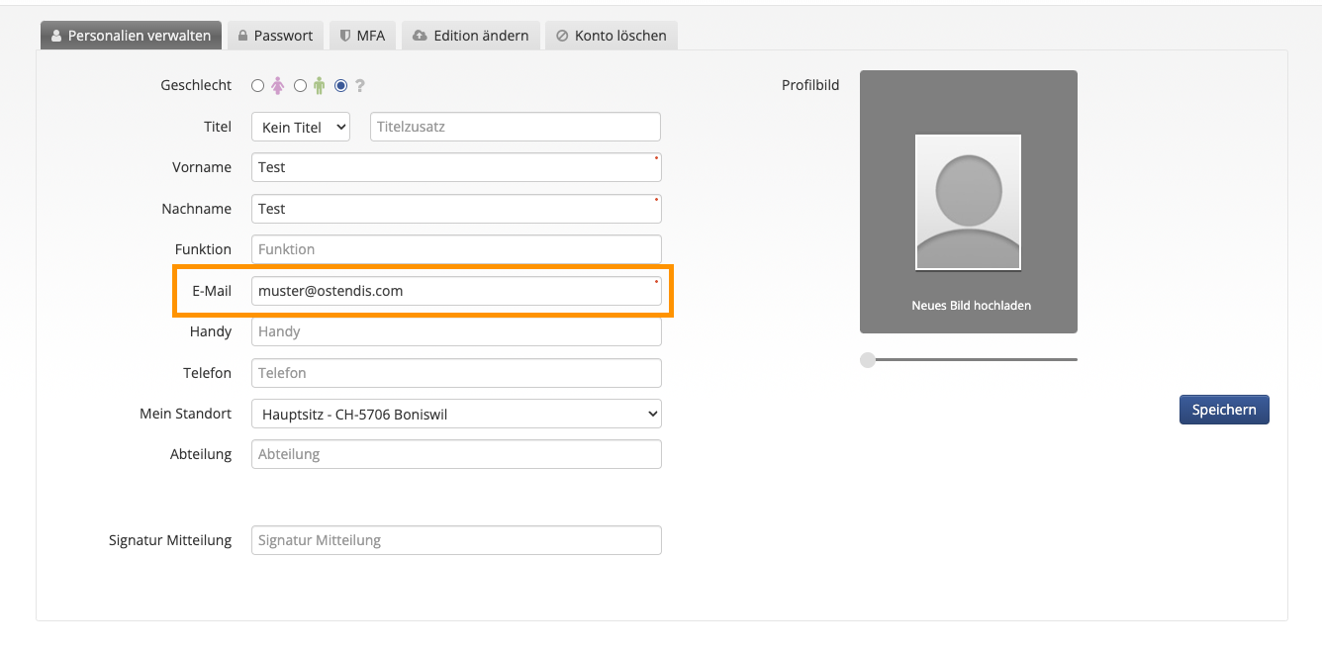This screenshot has height=653, width=1322.
Task: Click the question mark gender icon
Action: coord(361,86)
